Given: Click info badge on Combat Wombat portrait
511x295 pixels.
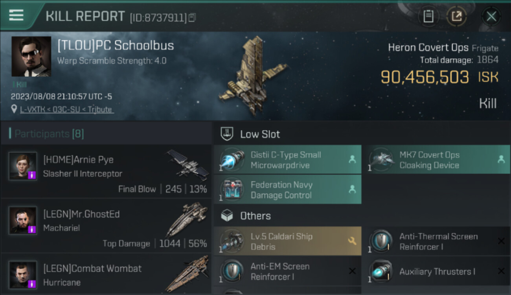Looking at the screenshot, I should point(32,283).
